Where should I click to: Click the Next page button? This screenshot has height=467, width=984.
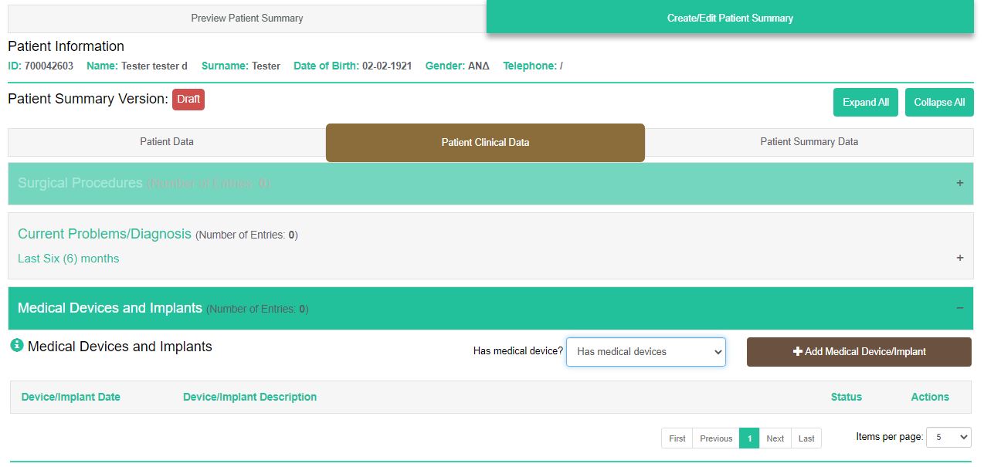(775, 438)
